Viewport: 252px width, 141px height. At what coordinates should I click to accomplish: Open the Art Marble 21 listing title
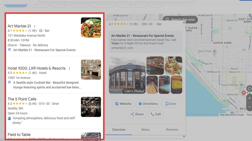19,26
